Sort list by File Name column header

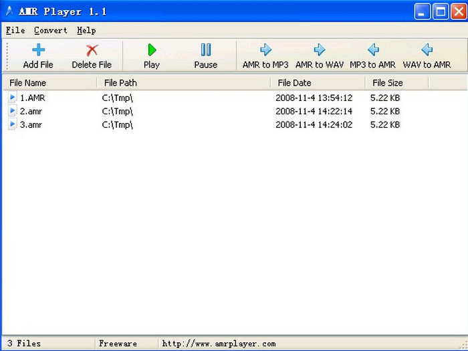click(x=28, y=83)
